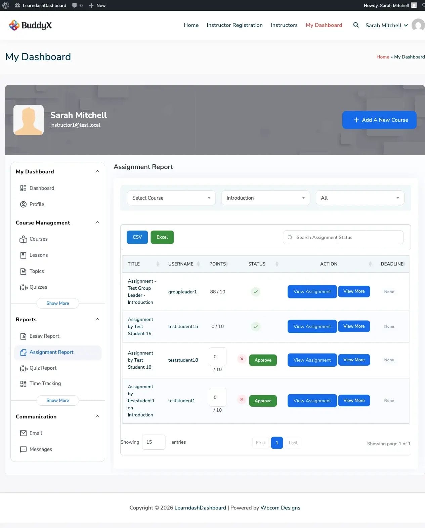Show More under Course Management

pyautogui.click(x=58, y=303)
